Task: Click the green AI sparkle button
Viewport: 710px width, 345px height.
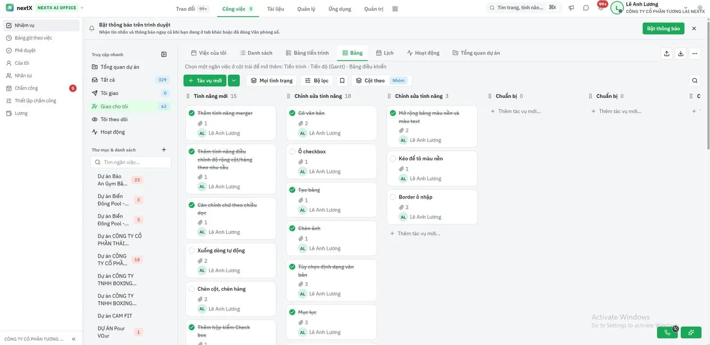Action: [691, 332]
